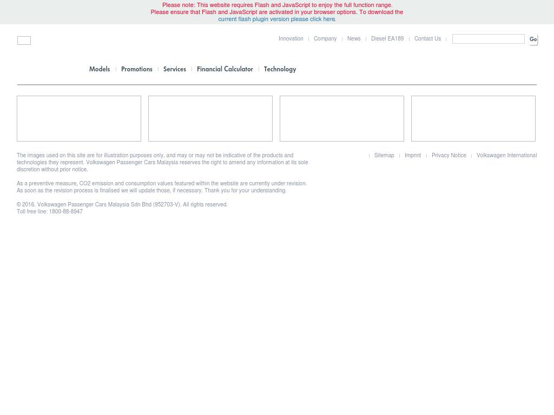Viewport: 554px width, 415px height.
Task: Open the Financial Calculator menu item
Action: coord(225,69)
